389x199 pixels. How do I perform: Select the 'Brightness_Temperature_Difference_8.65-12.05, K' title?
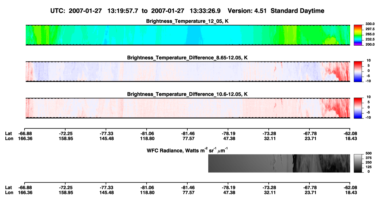[x=188, y=58]
